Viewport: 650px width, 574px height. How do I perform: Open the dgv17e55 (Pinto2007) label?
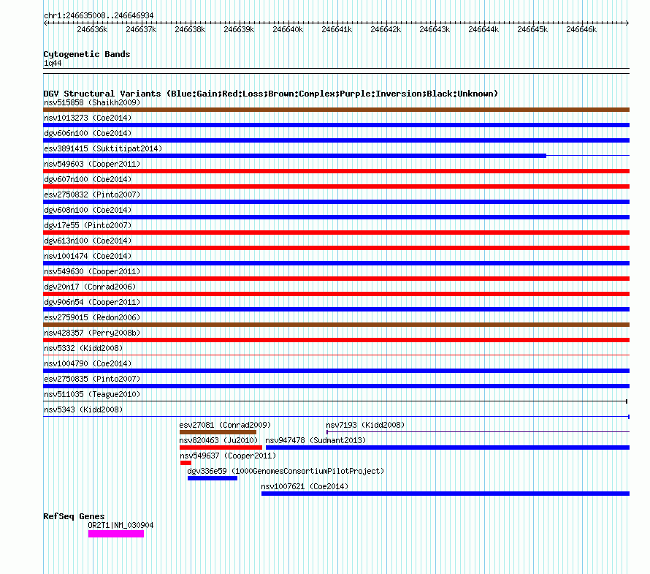[88, 225]
